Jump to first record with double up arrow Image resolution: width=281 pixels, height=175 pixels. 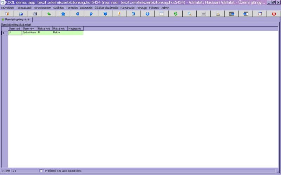click(x=63, y=14)
